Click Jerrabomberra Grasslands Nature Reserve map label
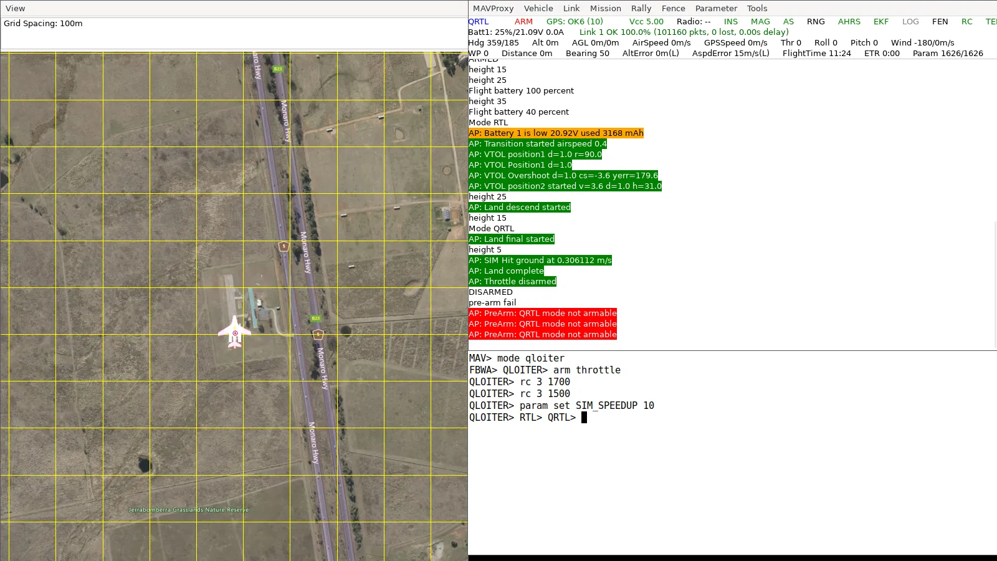This screenshot has width=997, height=561. tap(188, 509)
